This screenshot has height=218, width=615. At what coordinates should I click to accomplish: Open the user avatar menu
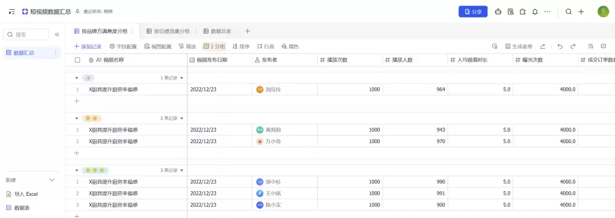click(603, 12)
